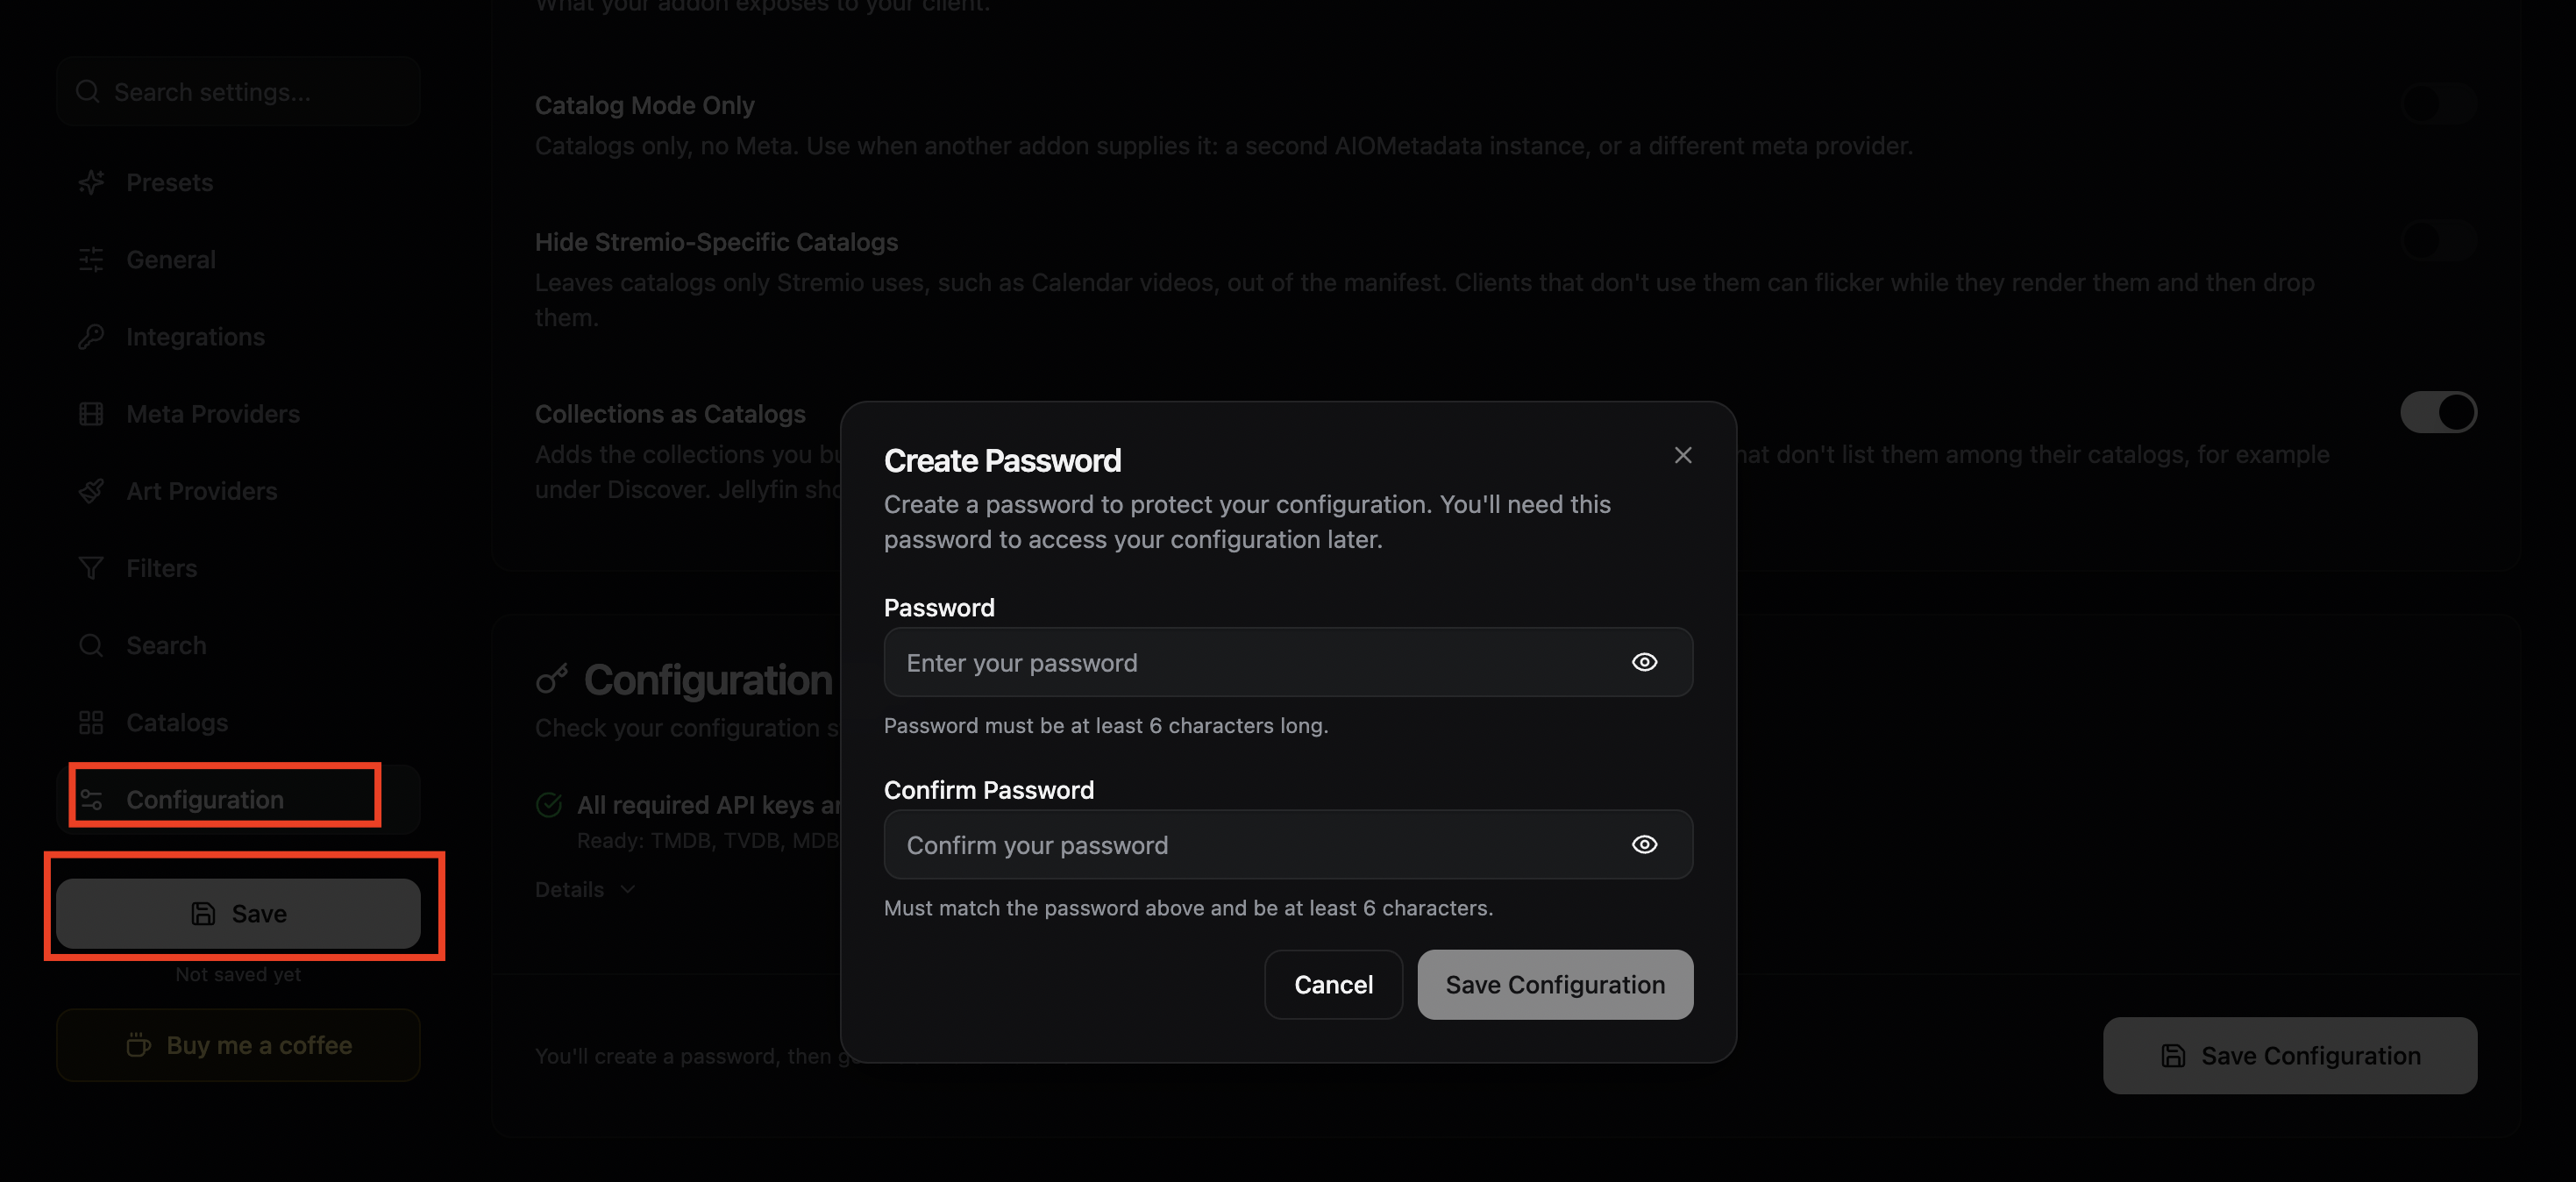Open the Presets section
2576x1182 pixels.
tap(238, 182)
